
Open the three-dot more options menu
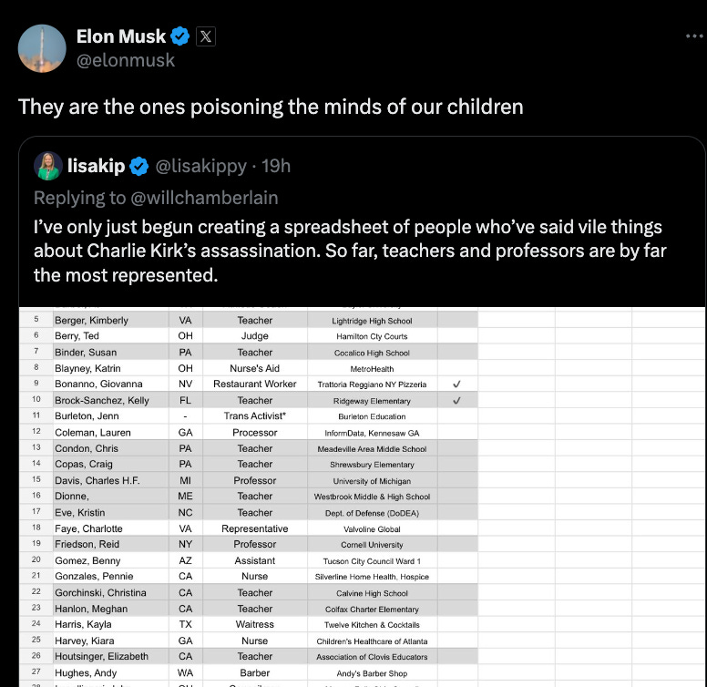693,36
